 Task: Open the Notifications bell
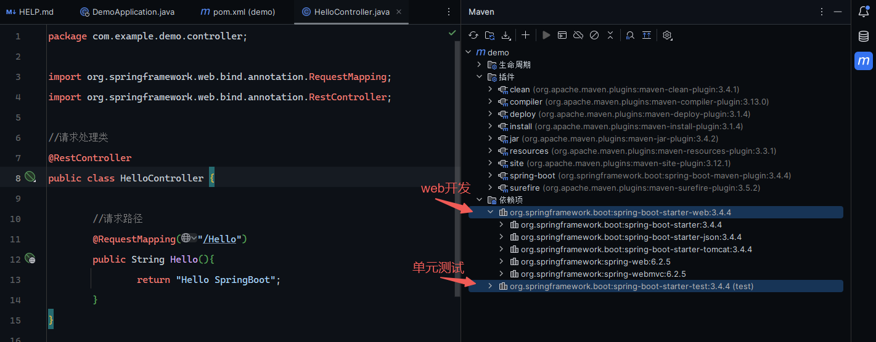864,12
